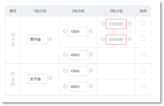Check the box in 女子组 400m row
164x106 pixels.
tap(143, 86)
